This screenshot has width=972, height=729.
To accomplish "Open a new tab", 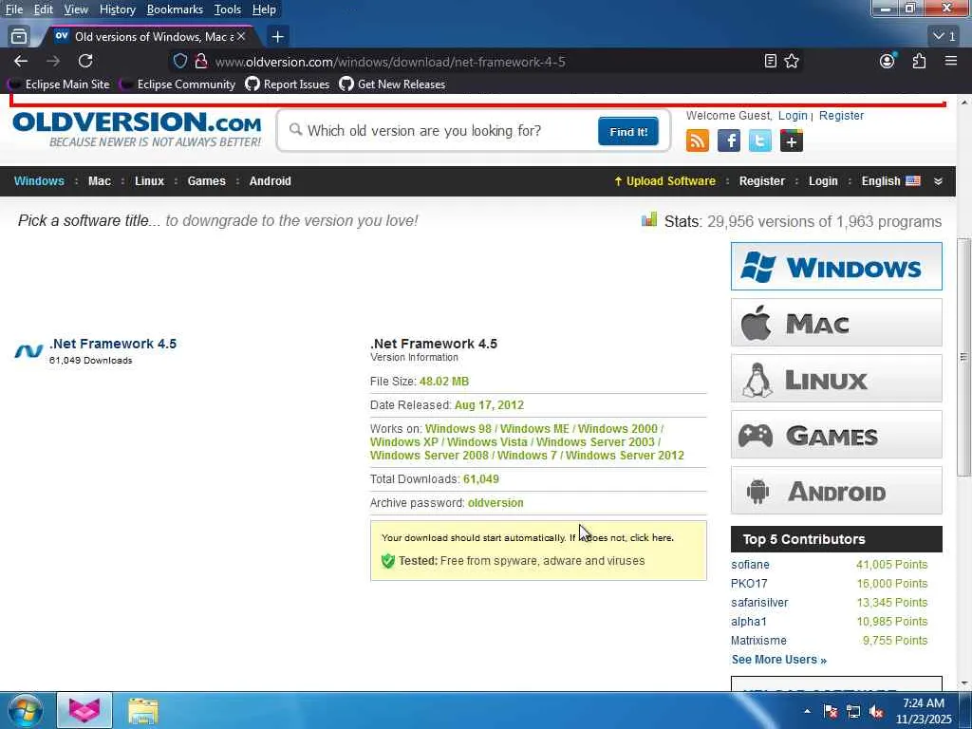I will coord(278,37).
